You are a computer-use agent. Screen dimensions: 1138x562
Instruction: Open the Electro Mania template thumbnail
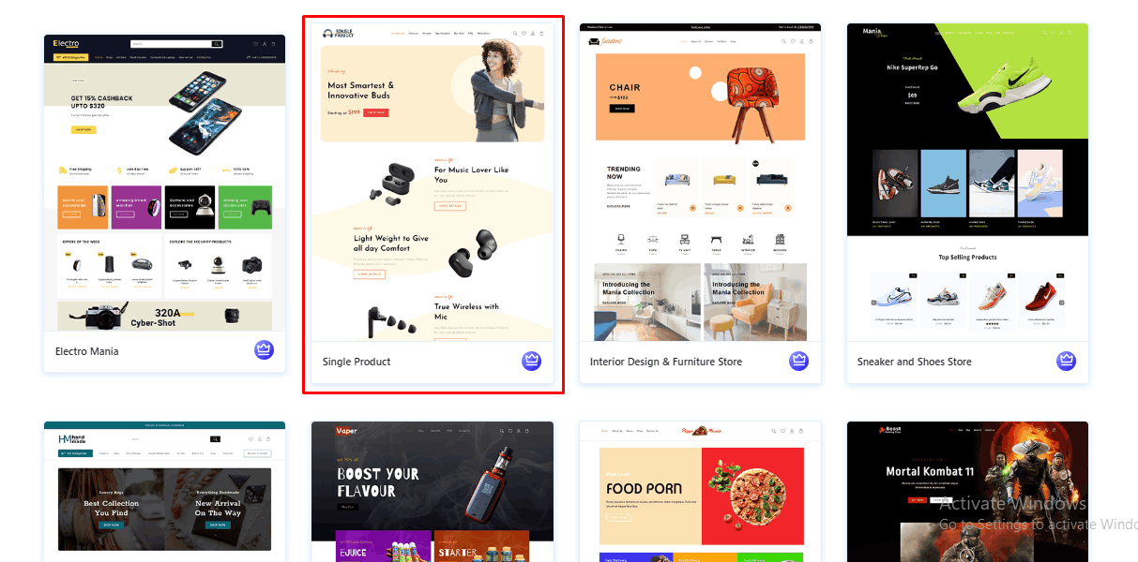164,183
